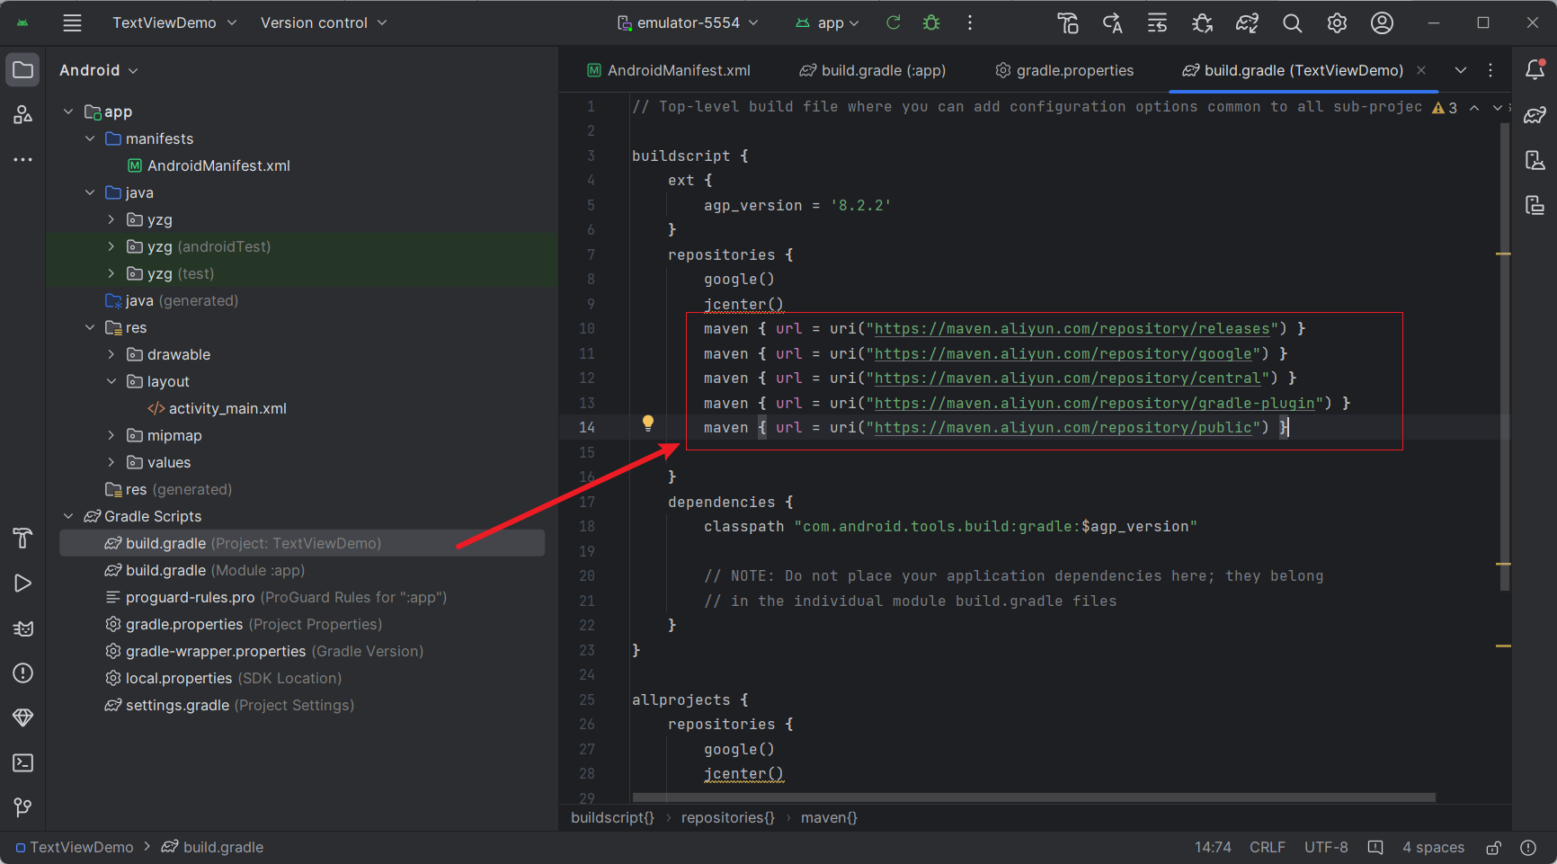Screen dimensions: 1557x864
Task: Collapse the manifests folder
Action: 90,138
